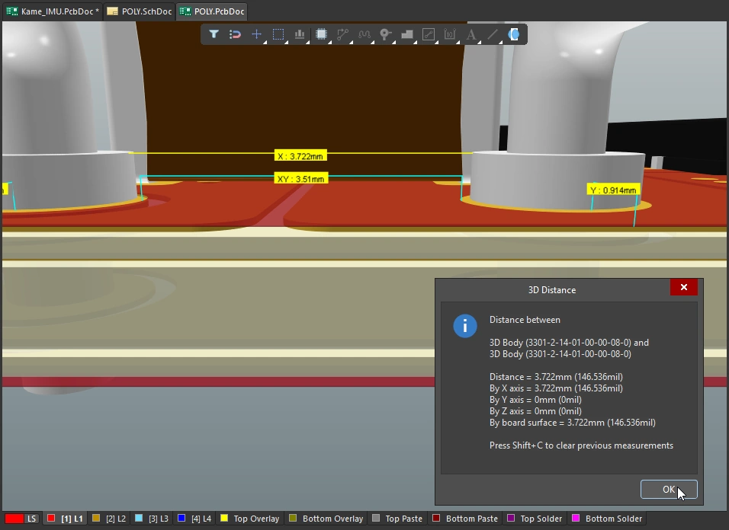
Task: Click the red LS layer set swatch
Action: tap(14, 519)
